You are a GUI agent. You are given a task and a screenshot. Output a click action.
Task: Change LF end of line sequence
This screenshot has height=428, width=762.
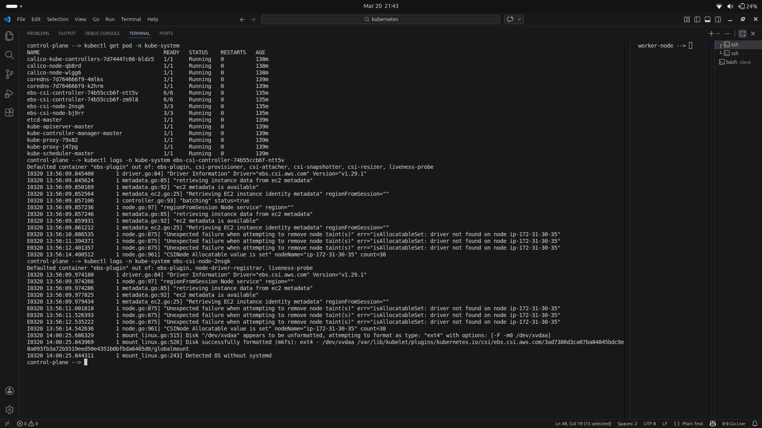pos(665,424)
